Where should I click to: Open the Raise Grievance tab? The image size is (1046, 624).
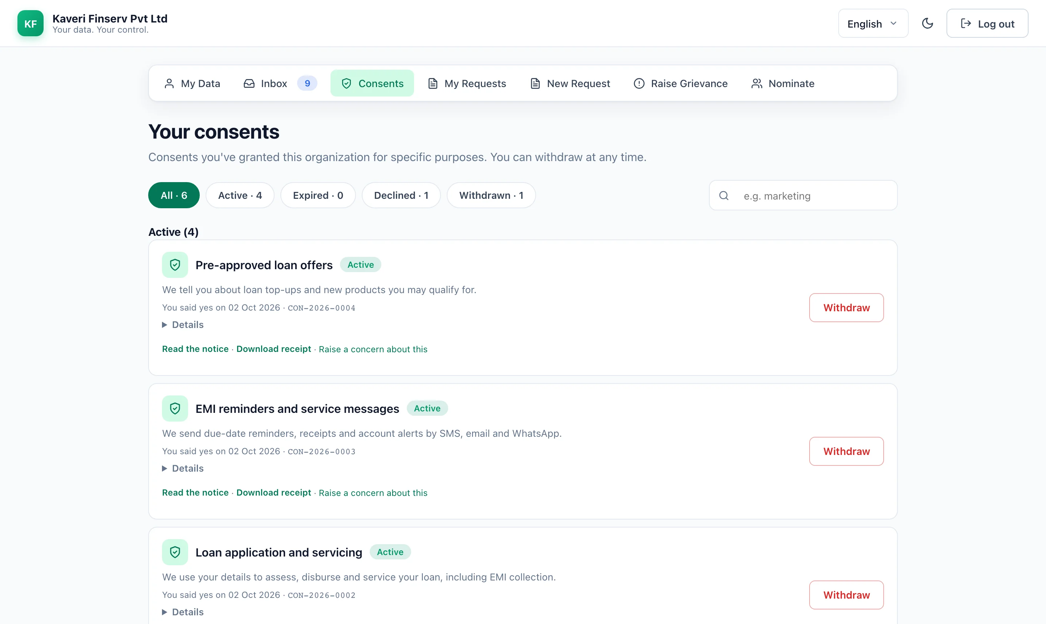coord(681,83)
